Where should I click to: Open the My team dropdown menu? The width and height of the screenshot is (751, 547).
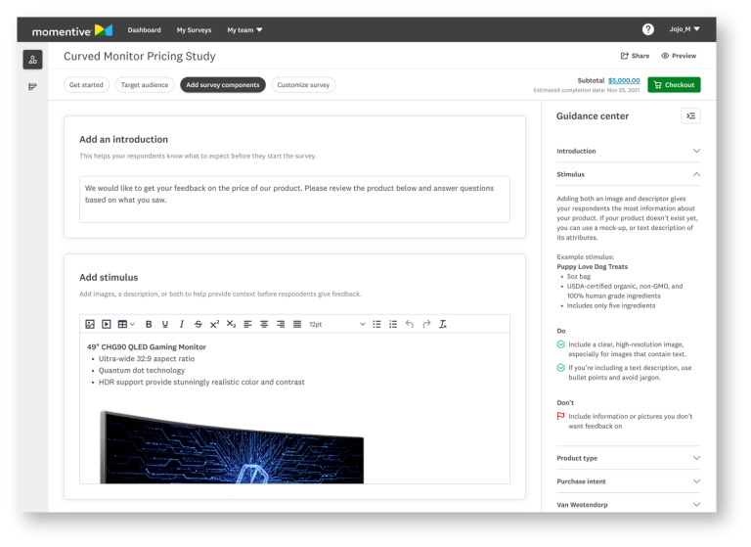244,29
